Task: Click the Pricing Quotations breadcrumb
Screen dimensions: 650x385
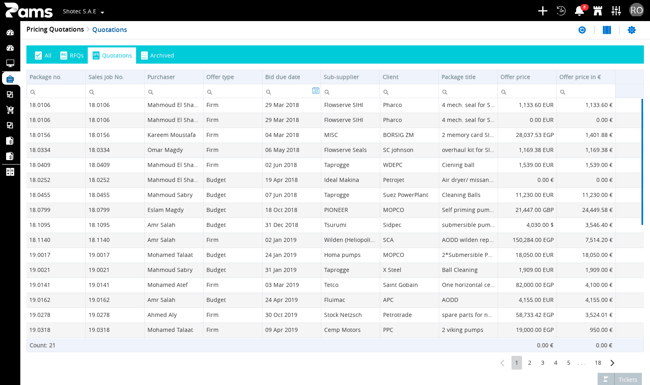Action: point(55,30)
